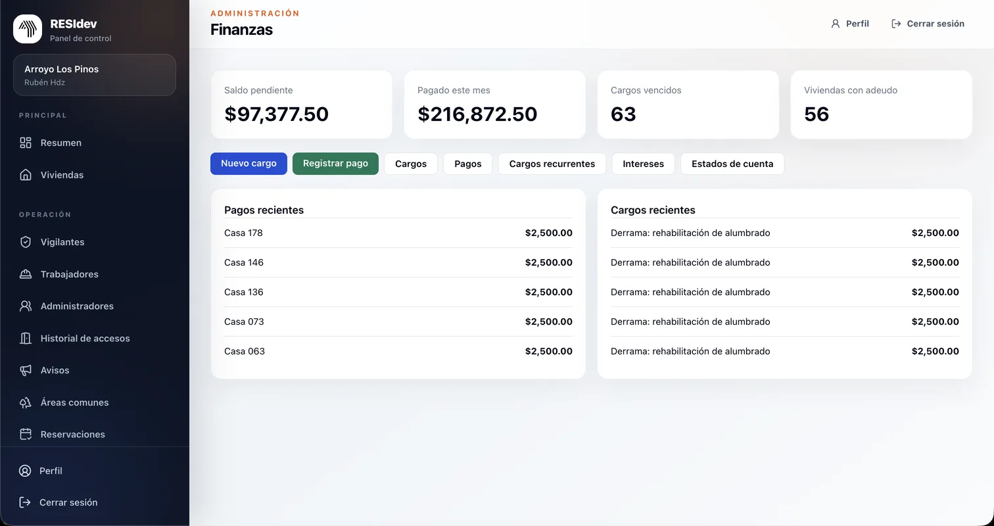This screenshot has width=994, height=526.
Task: Open Administradores via its people icon
Action: pyautogui.click(x=26, y=306)
